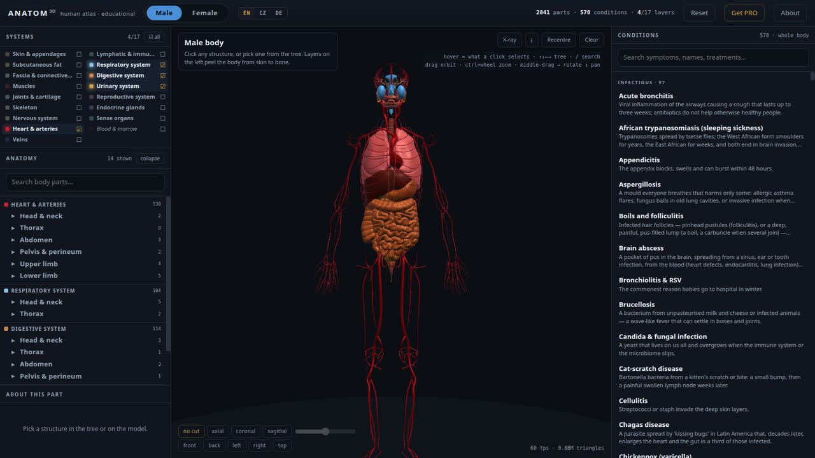The width and height of the screenshot is (815, 458).
Task: Click the blue Respiratory system color dot
Action: pos(92,65)
